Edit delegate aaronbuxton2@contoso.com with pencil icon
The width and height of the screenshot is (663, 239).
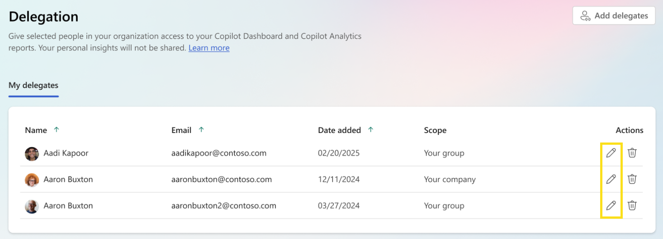coord(611,206)
